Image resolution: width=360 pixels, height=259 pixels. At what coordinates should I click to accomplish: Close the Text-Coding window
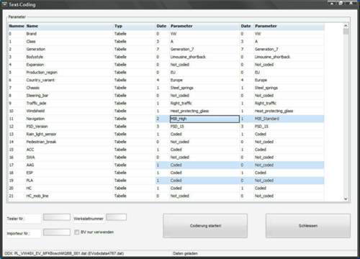tap(351, 3)
